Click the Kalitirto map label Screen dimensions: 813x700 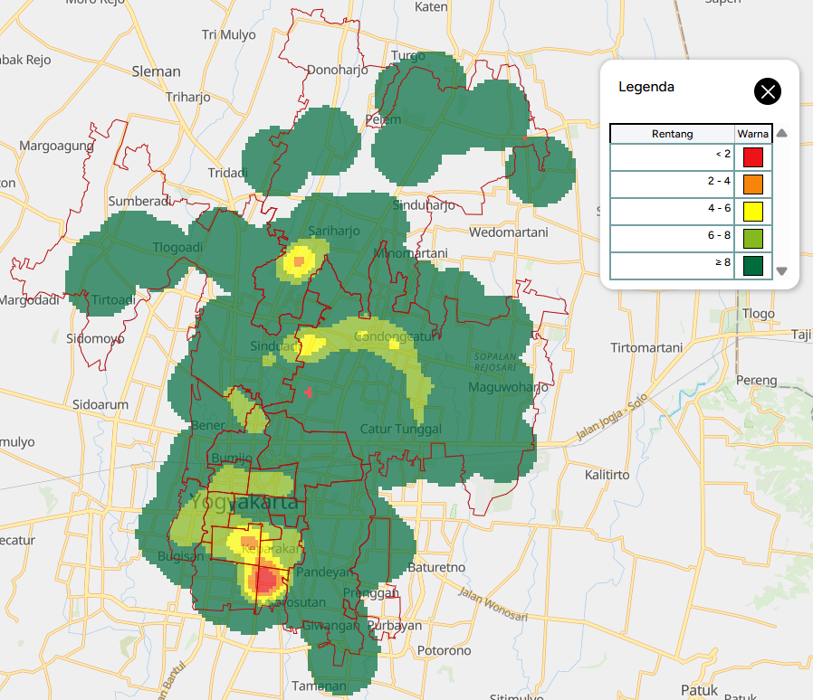607,475
